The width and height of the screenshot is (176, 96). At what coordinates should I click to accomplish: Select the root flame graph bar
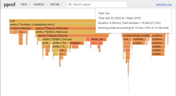click(x=52, y=21)
